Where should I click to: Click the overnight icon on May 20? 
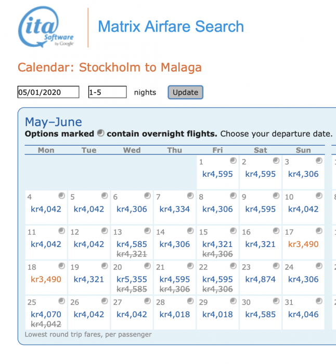tap(147, 266)
